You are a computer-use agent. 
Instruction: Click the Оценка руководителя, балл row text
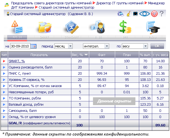[x=31, y=67]
